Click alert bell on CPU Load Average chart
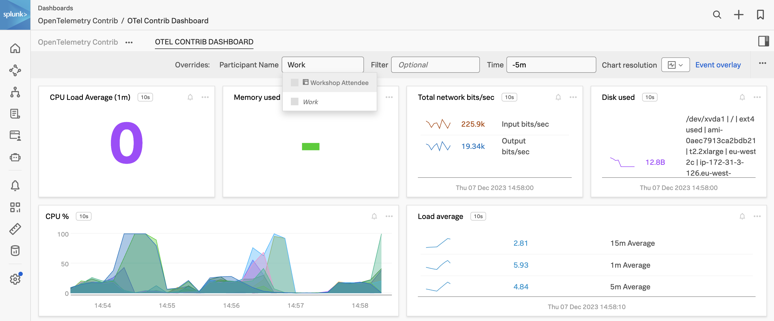 [190, 97]
